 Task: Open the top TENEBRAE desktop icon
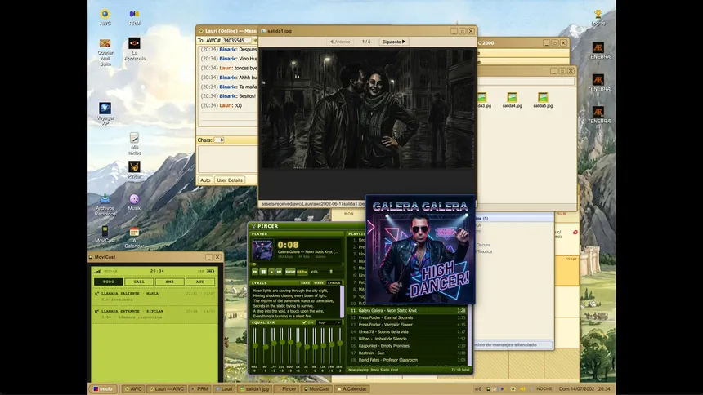tap(598, 53)
